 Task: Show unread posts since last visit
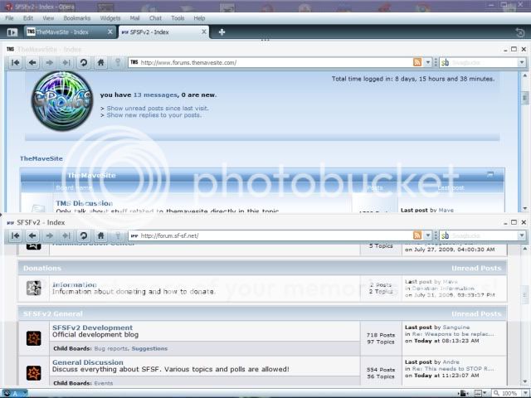[x=158, y=109]
